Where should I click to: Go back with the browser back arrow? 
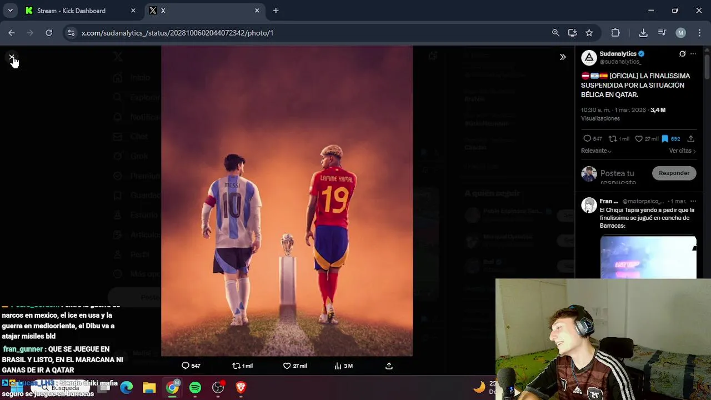click(x=12, y=33)
